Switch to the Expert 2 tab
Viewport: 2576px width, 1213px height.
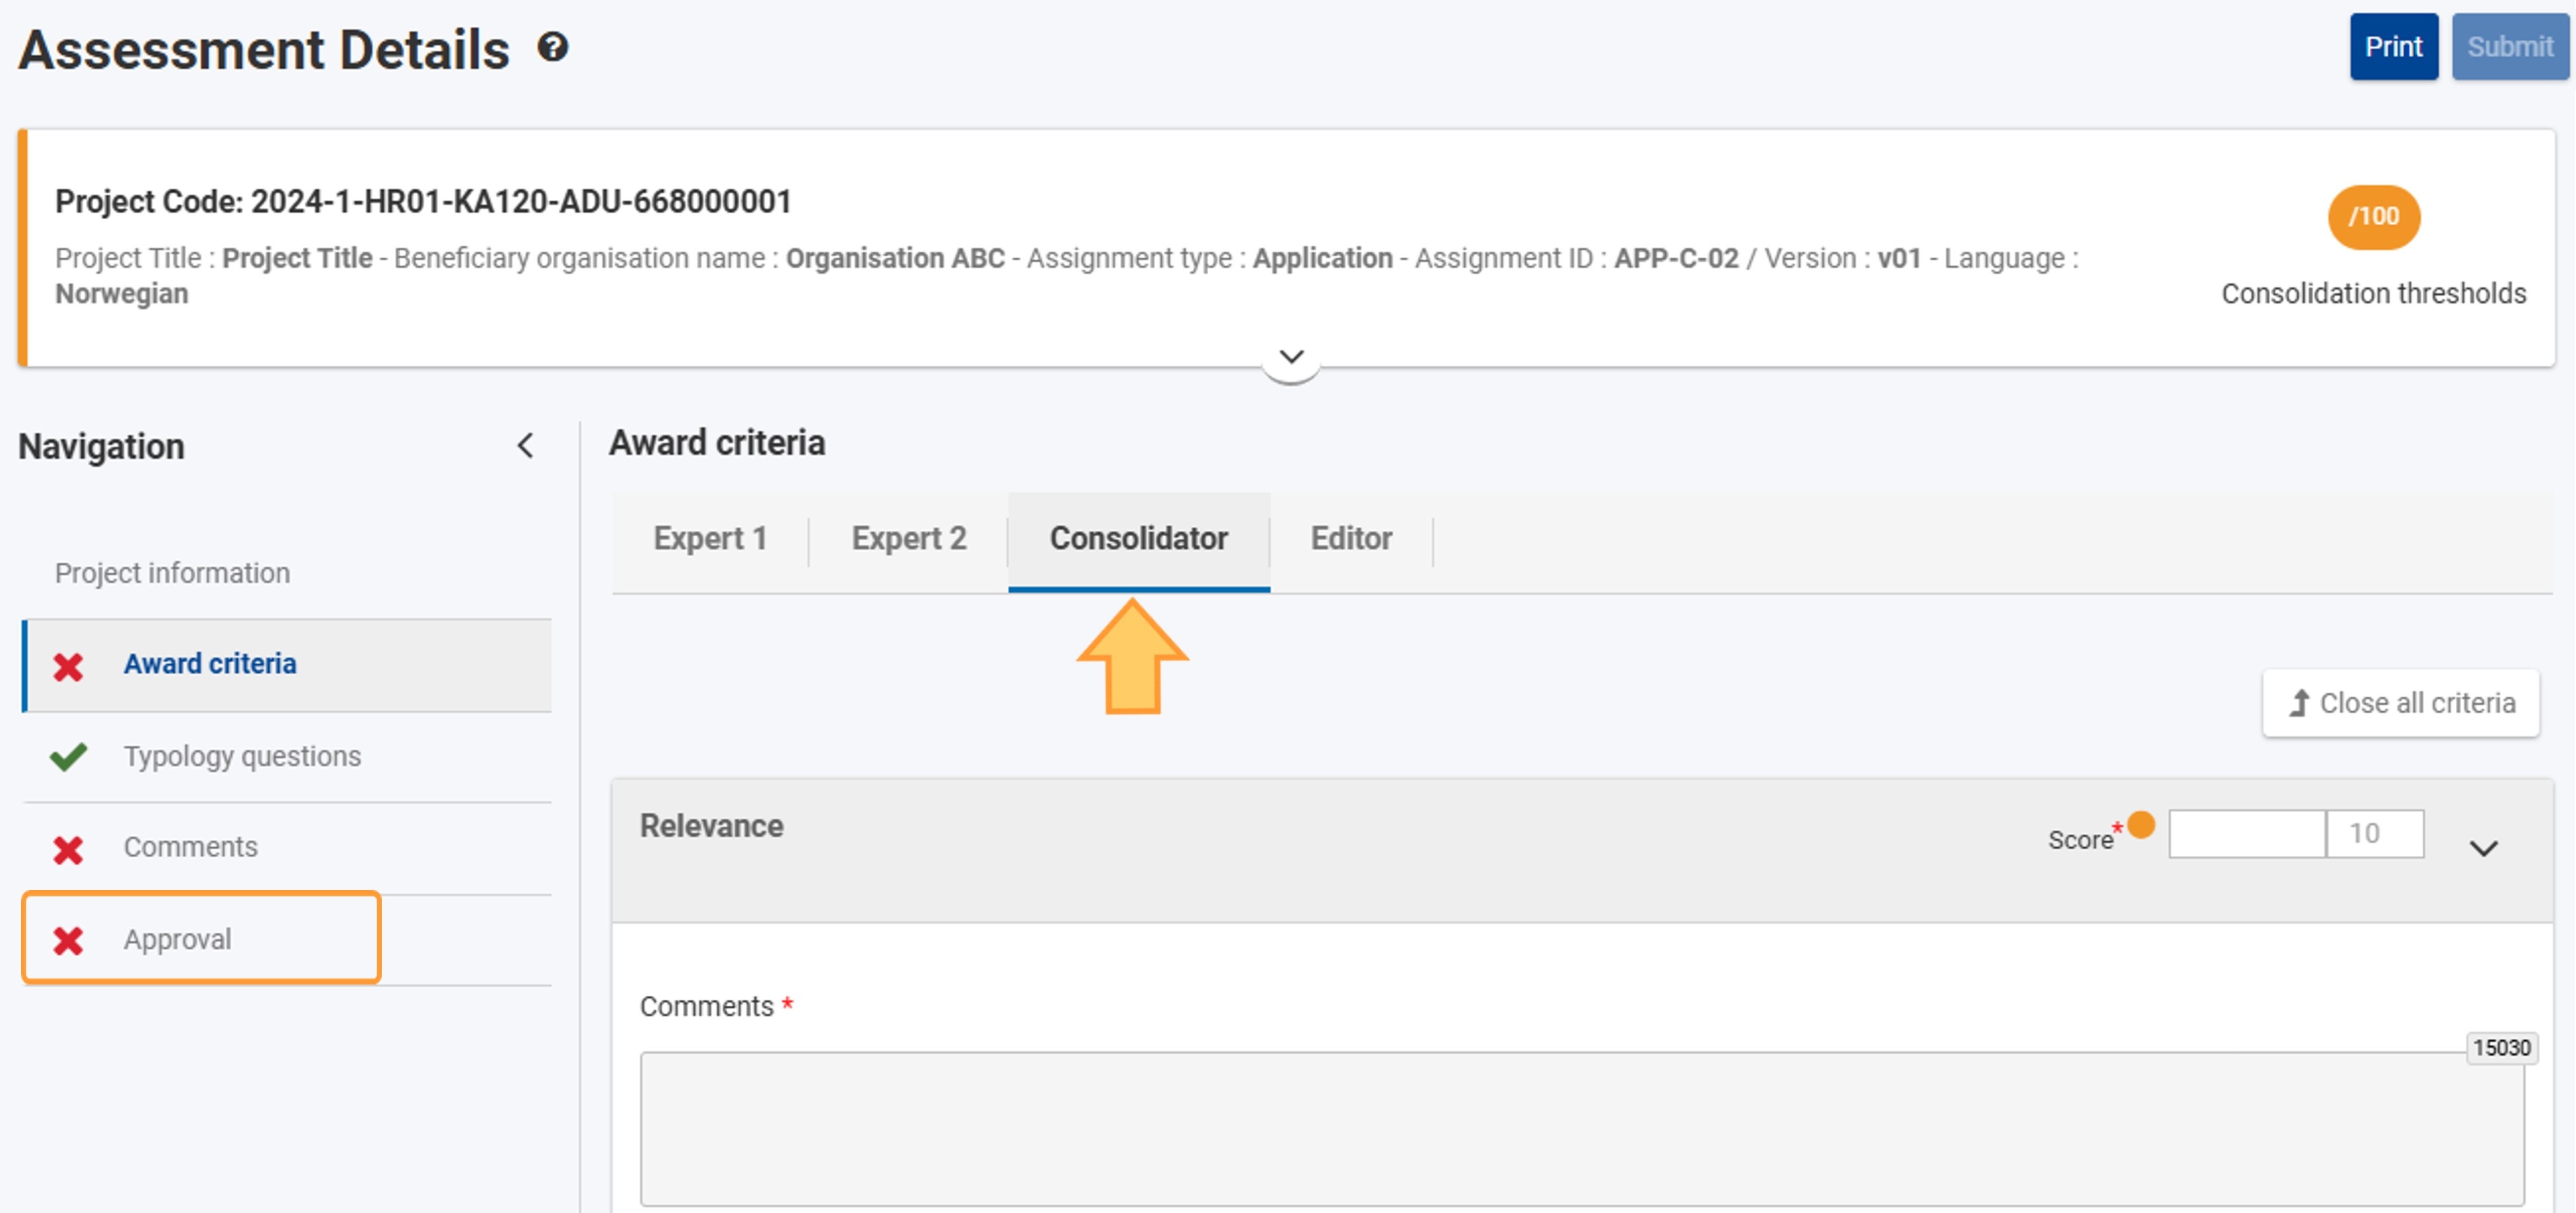click(x=909, y=538)
